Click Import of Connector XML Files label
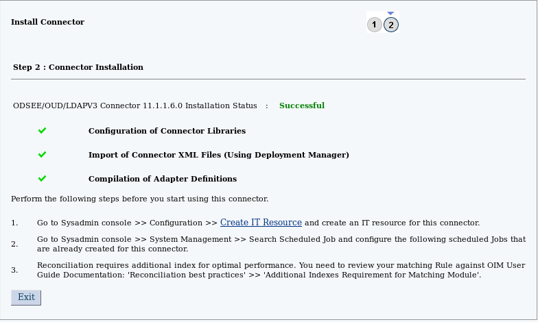 click(218, 155)
